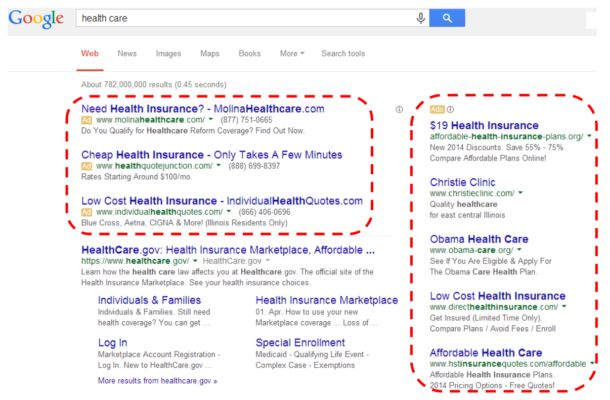Expand the arrow after affordable-health-insurance-plans.org/
The width and height of the screenshot is (610, 400).
[589, 136]
